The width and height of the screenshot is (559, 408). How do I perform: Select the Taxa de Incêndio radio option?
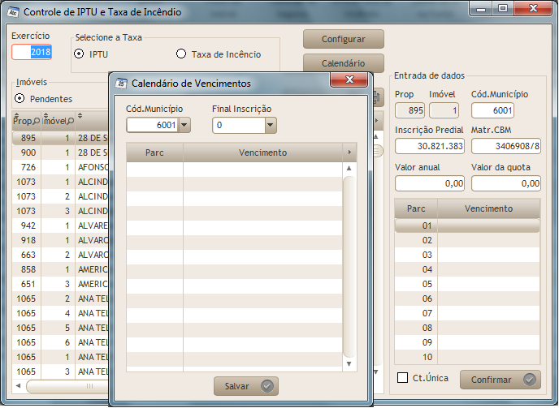tap(181, 54)
